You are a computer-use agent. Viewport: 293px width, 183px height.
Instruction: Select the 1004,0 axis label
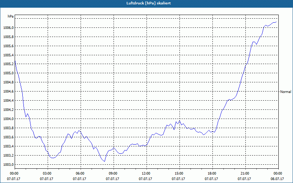coord(8,119)
